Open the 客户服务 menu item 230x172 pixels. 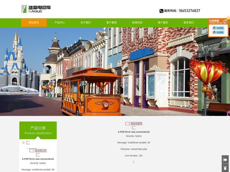click(163, 23)
